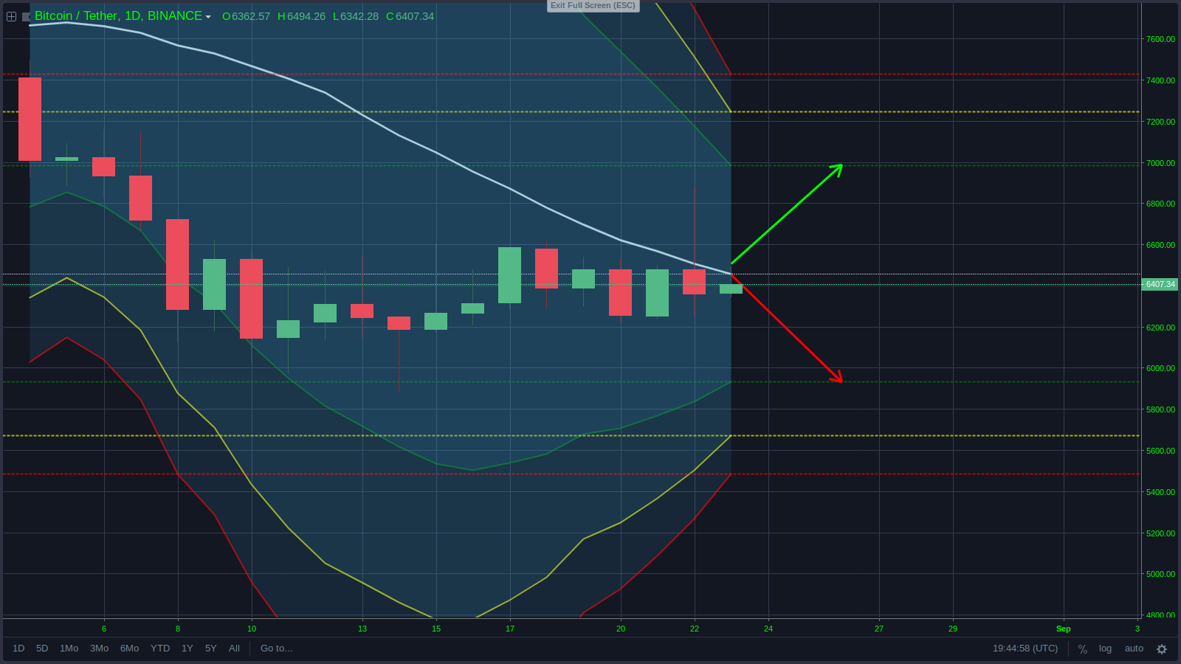This screenshot has height=664, width=1181.
Task: Click the 5000.00 price axis label
Action: point(1160,574)
